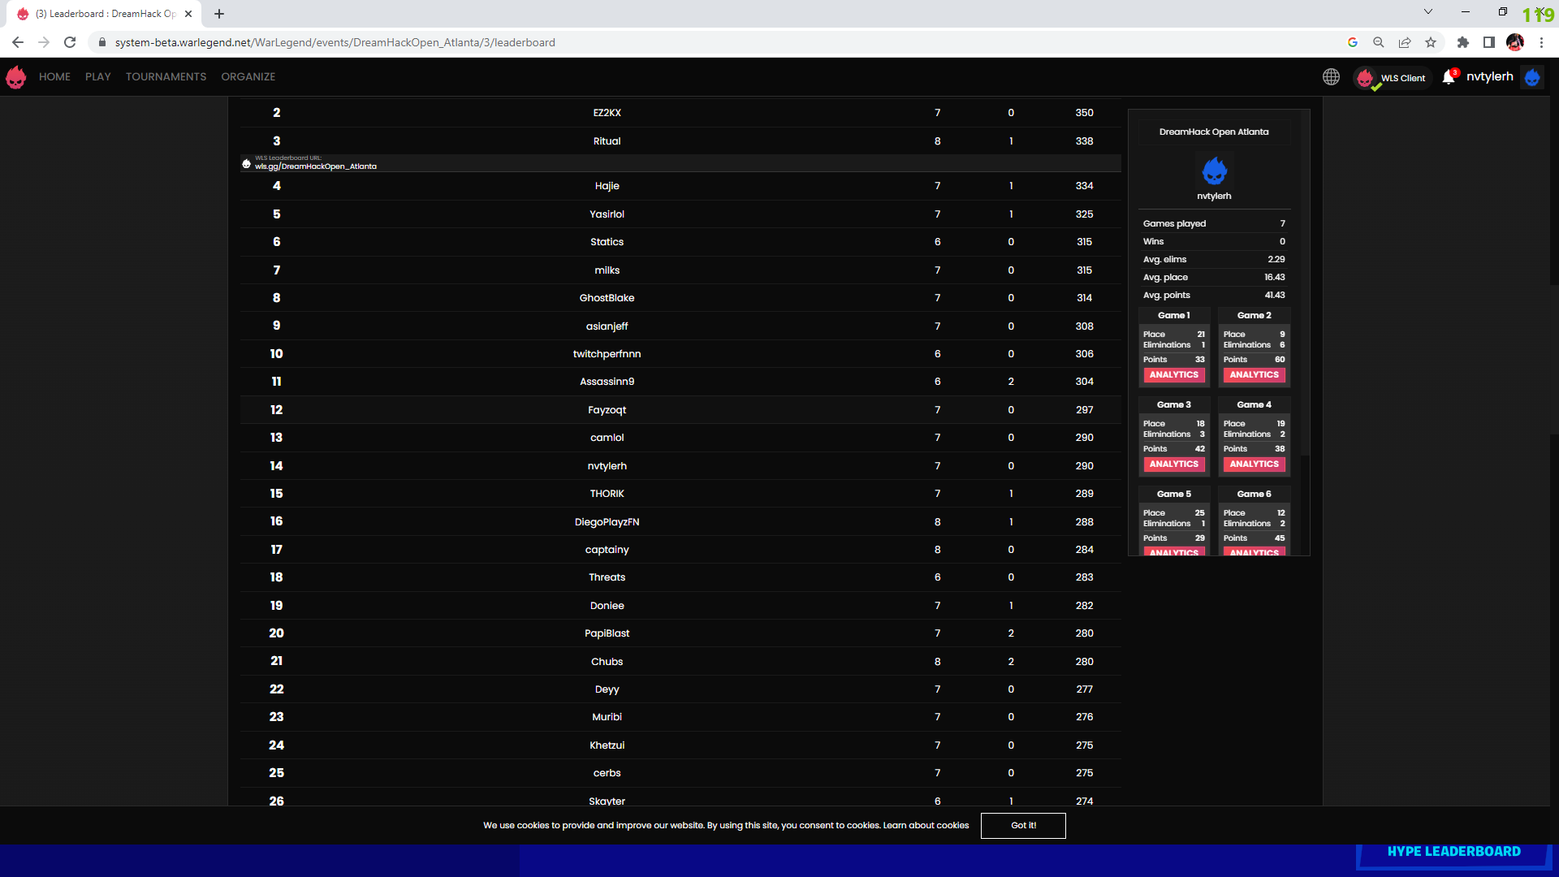Open the notifications bell icon

click(x=1449, y=77)
